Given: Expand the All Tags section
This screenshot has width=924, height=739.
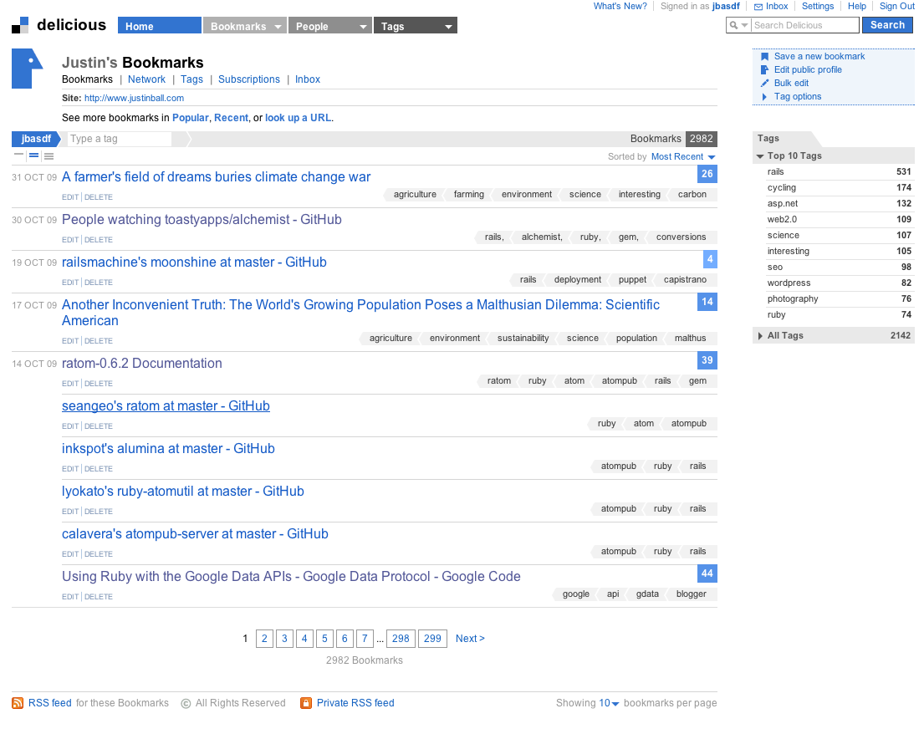Looking at the screenshot, I should [760, 336].
